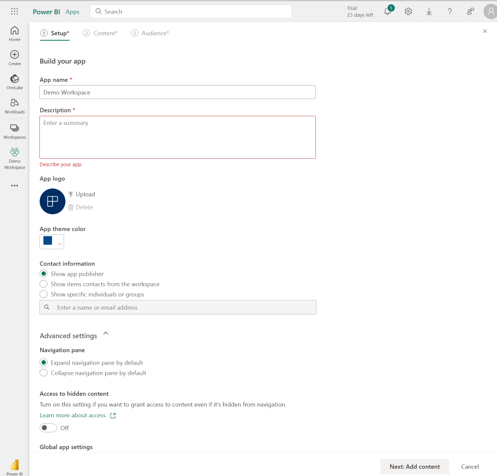Open OneLake from the left sidebar
The width and height of the screenshot is (497, 476).
(15, 81)
